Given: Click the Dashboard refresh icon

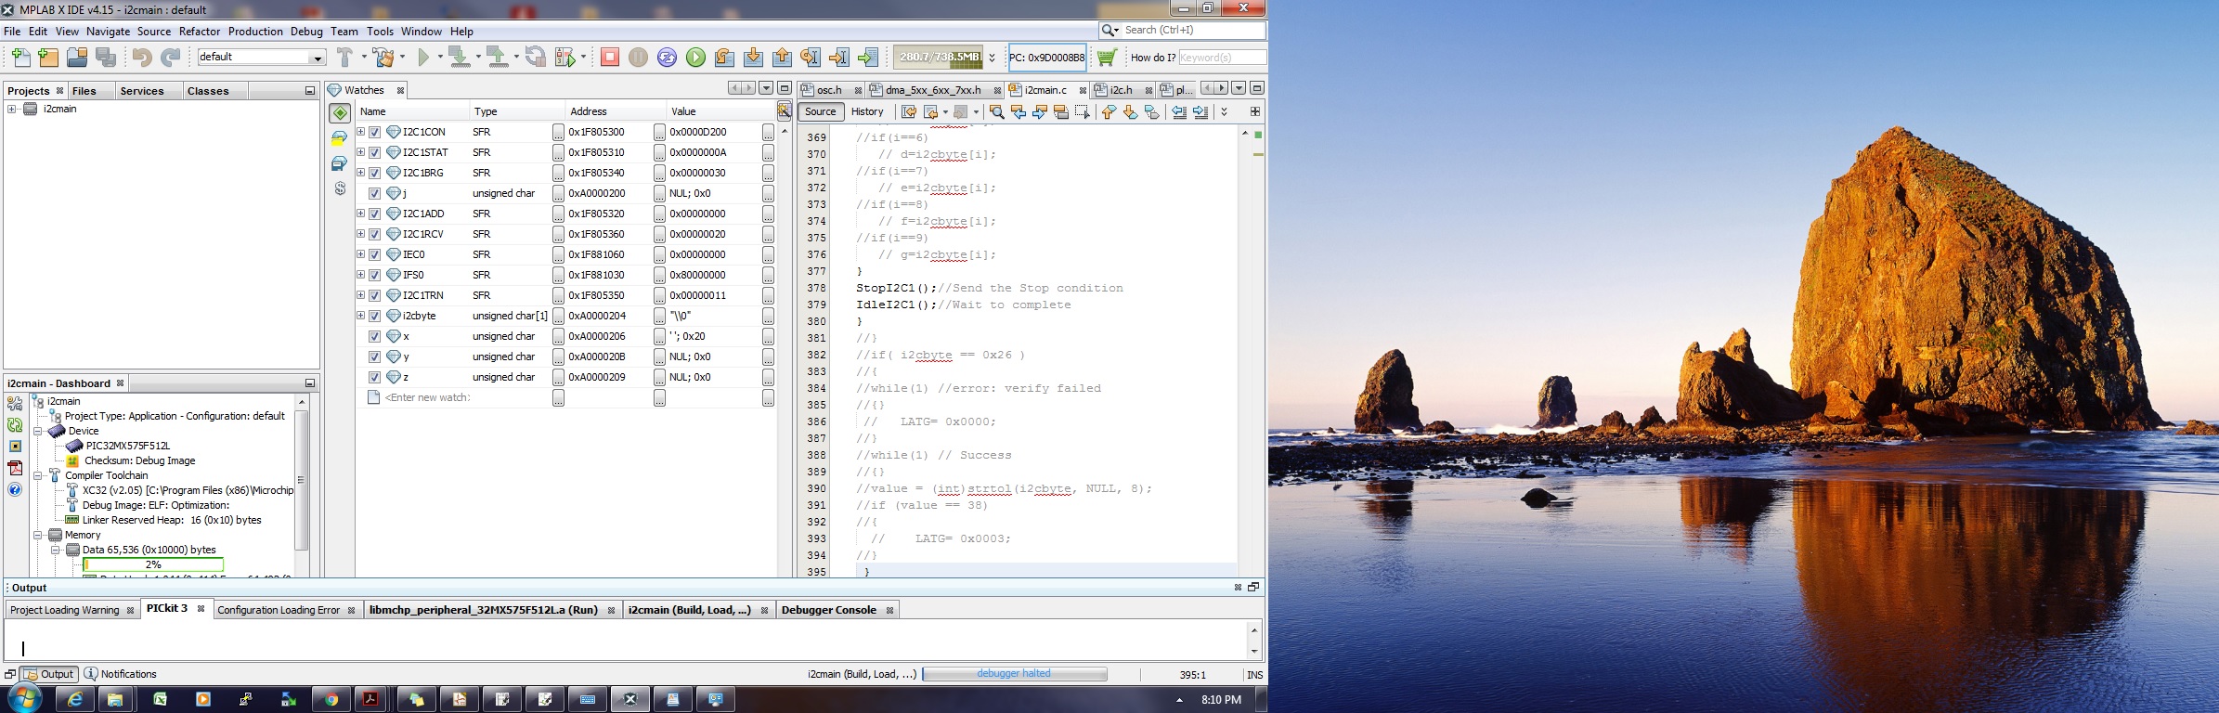Looking at the screenshot, I should point(15,425).
